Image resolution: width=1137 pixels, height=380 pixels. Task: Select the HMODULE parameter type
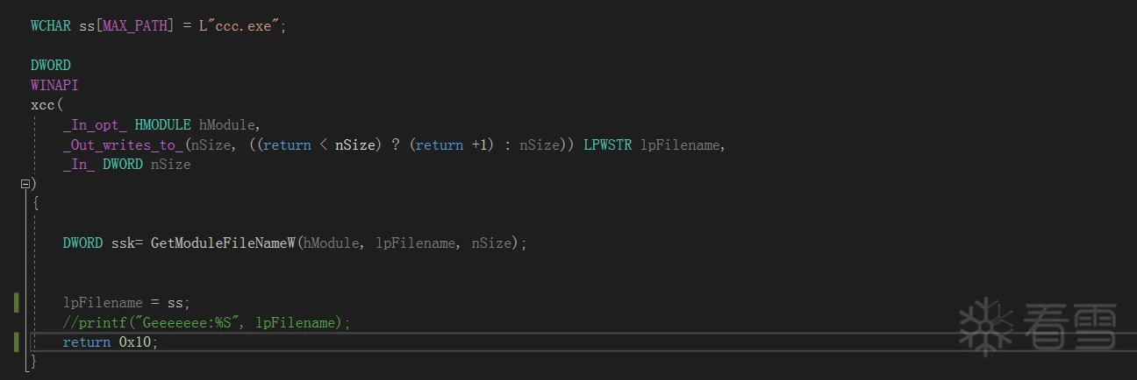point(162,124)
